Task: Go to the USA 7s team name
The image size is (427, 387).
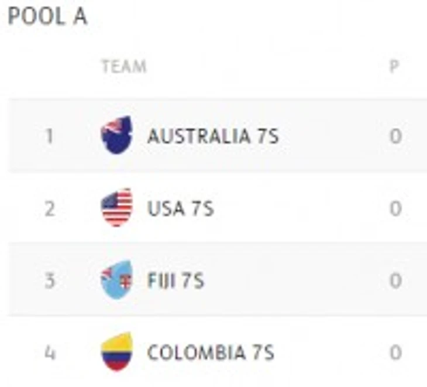Action: 181,208
